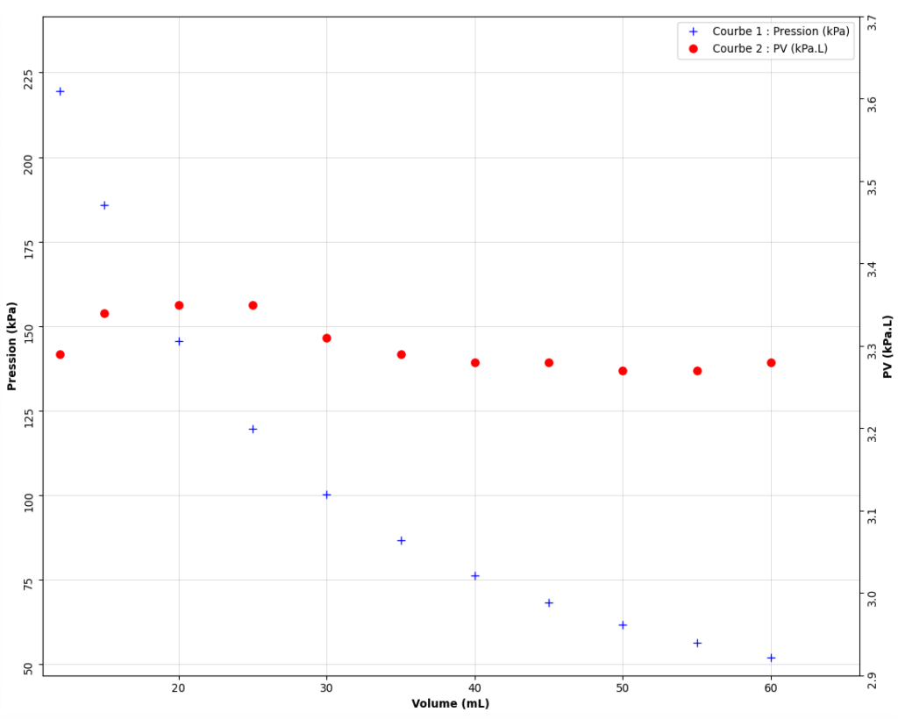Click the 'PV (kPa.L)' right axis label
Viewport: 898px width, 719px height.
pyautogui.click(x=887, y=346)
